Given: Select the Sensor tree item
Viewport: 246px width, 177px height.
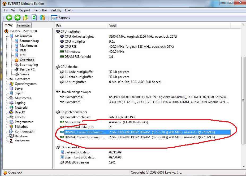Looking at the screenshot, I should point(24,74).
